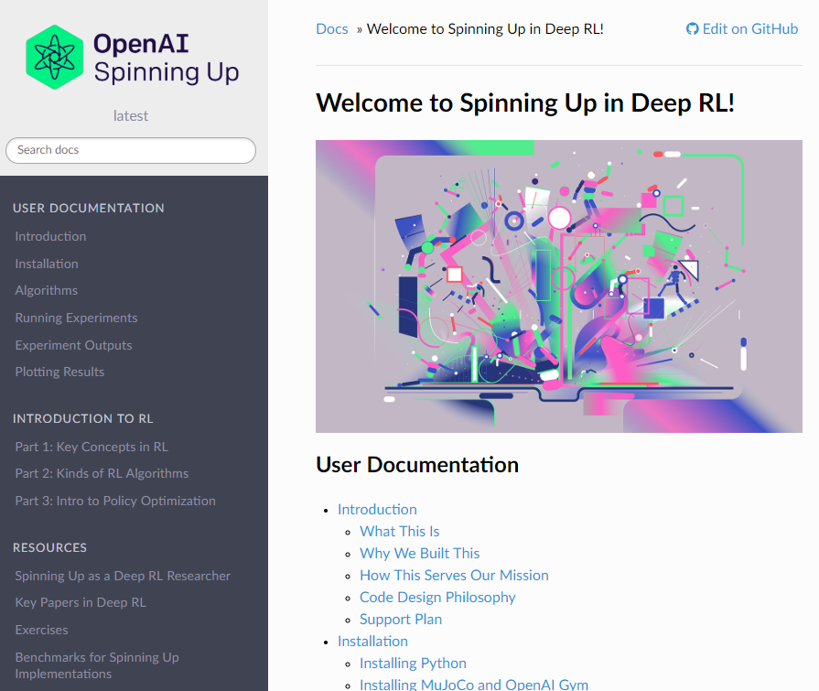Image resolution: width=819 pixels, height=691 pixels.
Task: Open Experiment Outputs sidebar item
Action: click(x=73, y=345)
